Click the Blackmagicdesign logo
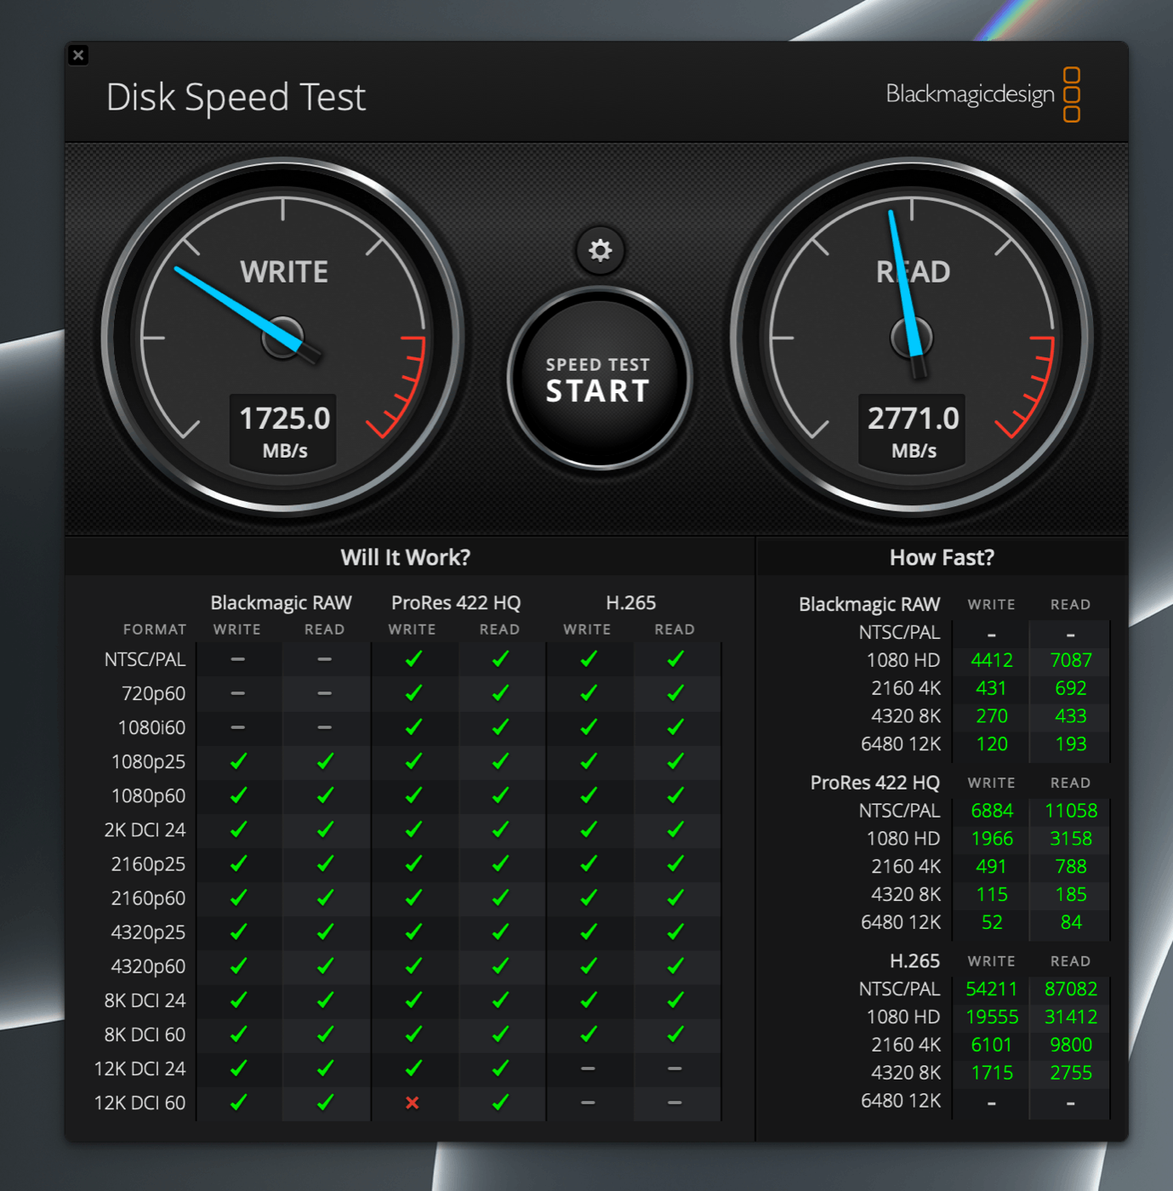The image size is (1173, 1191). point(982,94)
